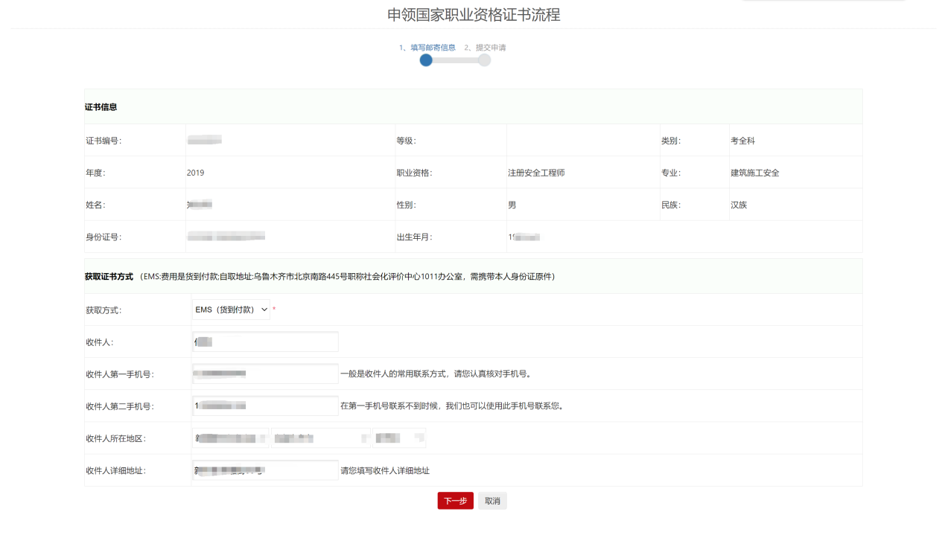Click the 申领国家职业资格证书流程 page title

point(474,15)
